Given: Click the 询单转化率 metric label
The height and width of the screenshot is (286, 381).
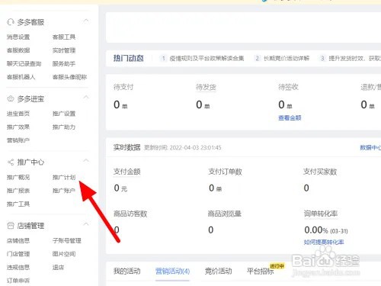Looking at the screenshot, I should pyautogui.click(x=321, y=214).
